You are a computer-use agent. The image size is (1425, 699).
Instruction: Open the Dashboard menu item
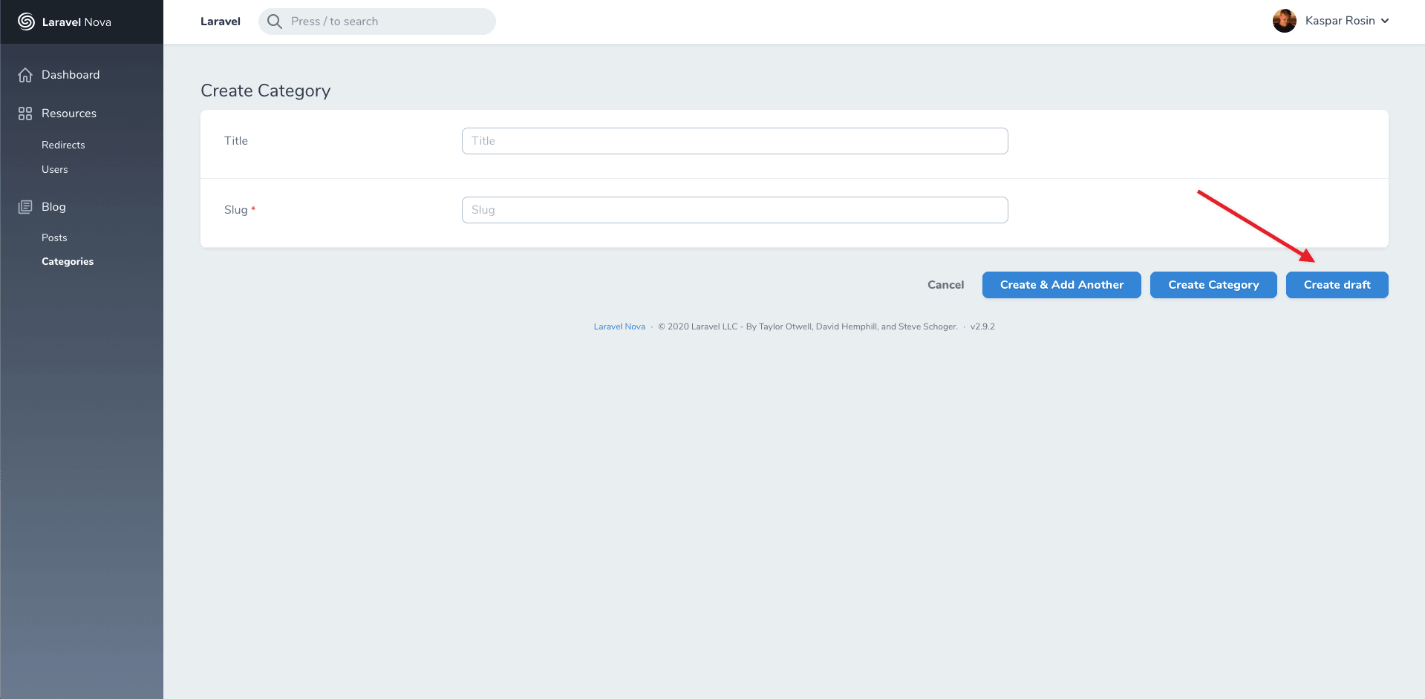point(71,75)
